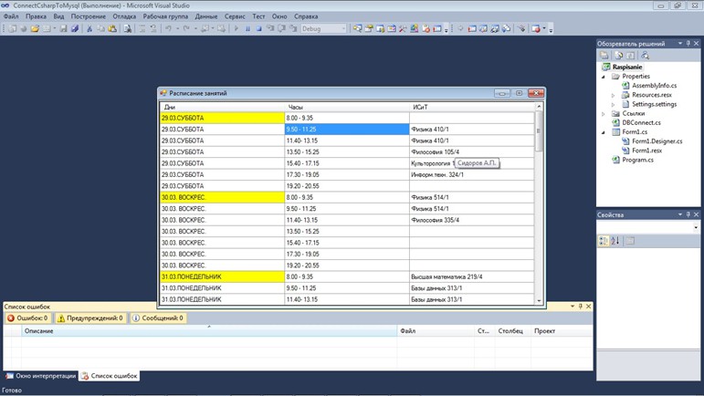The height and width of the screenshot is (396, 704).
Task: Click the Ошибок: 0 filter button
Action: [x=27, y=318]
